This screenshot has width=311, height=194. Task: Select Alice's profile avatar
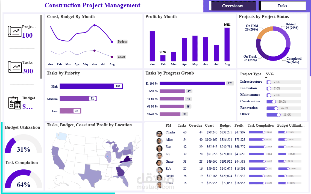click(x=159, y=141)
